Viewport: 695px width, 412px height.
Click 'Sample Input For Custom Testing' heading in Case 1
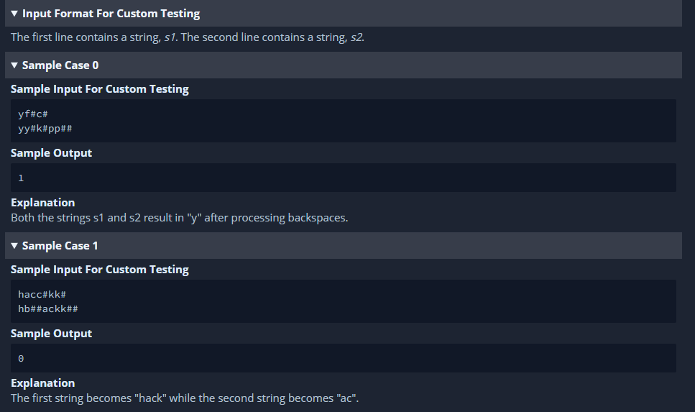pyautogui.click(x=100, y=270)
